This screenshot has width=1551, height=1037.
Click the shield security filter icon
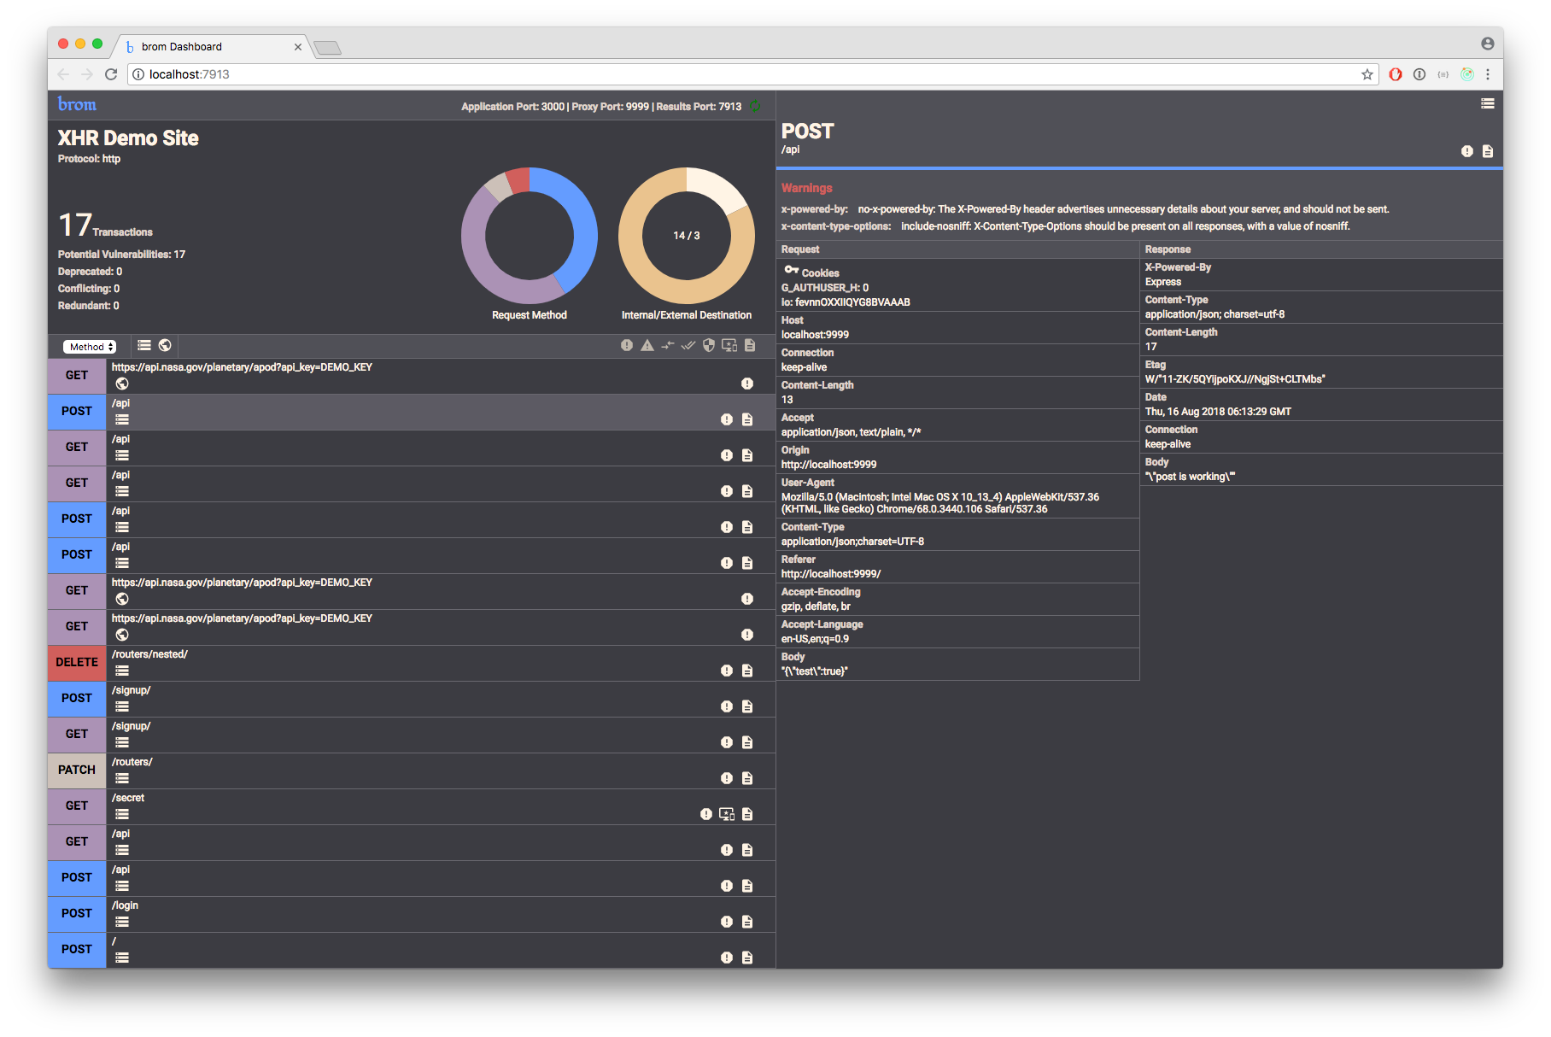[x=709, y=345]
